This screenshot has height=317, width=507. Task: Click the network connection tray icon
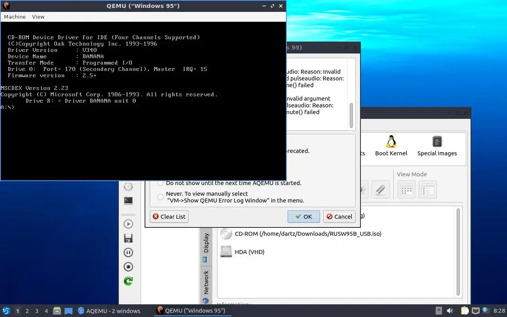(476, 311)
